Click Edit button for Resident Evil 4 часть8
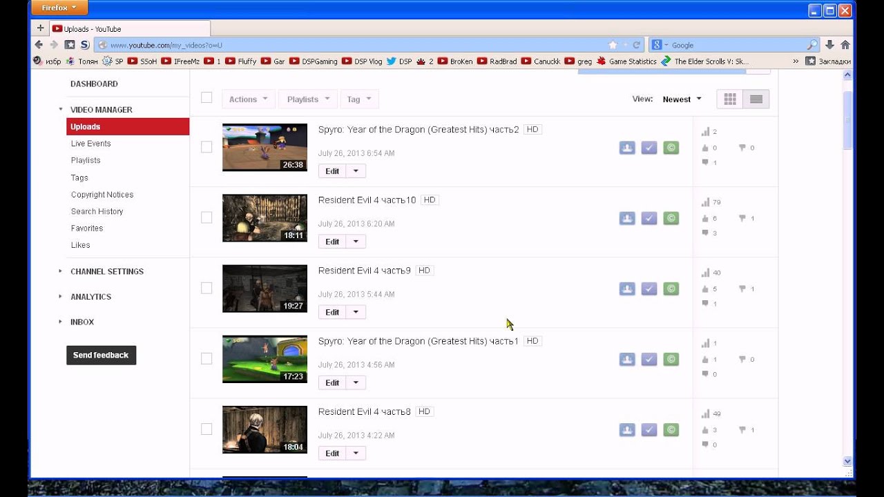 point(332,454)
